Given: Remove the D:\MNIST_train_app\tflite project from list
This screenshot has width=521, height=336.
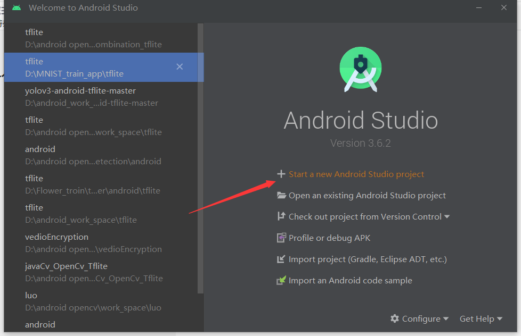Looking at the screenshot, I should point(180,66).
